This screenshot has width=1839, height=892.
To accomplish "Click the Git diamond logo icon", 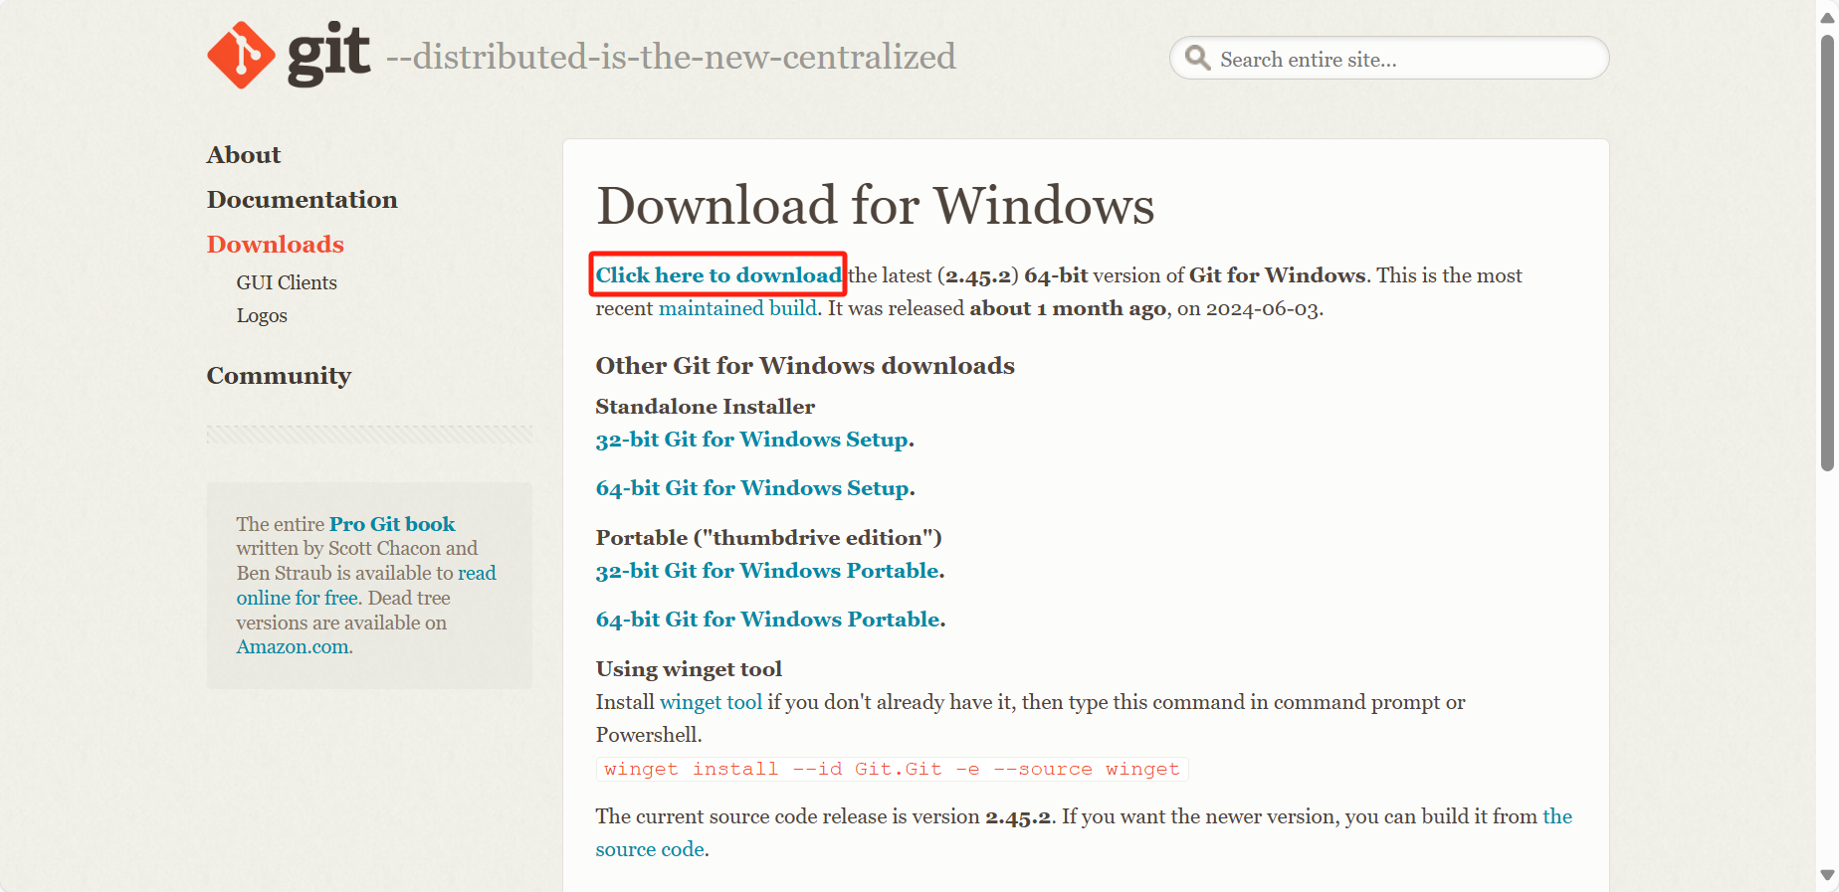I will [241, 56].
